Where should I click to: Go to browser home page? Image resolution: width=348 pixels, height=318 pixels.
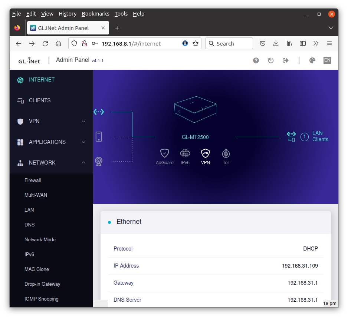click(58, 43)
